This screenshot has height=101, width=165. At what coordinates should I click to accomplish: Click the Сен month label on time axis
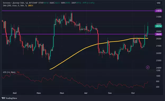(x=110, y=93)
